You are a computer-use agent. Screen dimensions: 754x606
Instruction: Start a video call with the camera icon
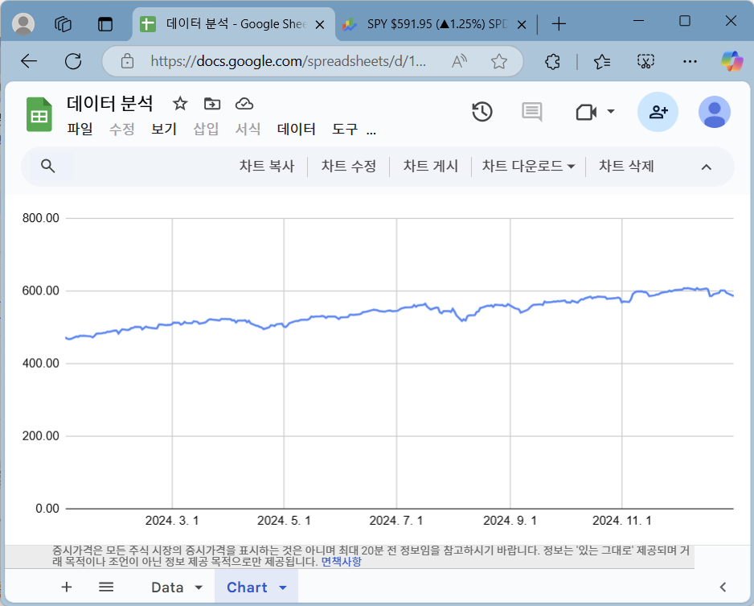[x=588, y=112]
